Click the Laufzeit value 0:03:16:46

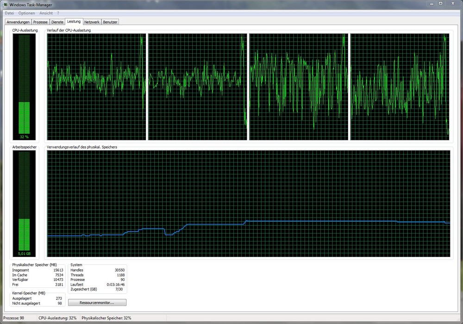116,285
